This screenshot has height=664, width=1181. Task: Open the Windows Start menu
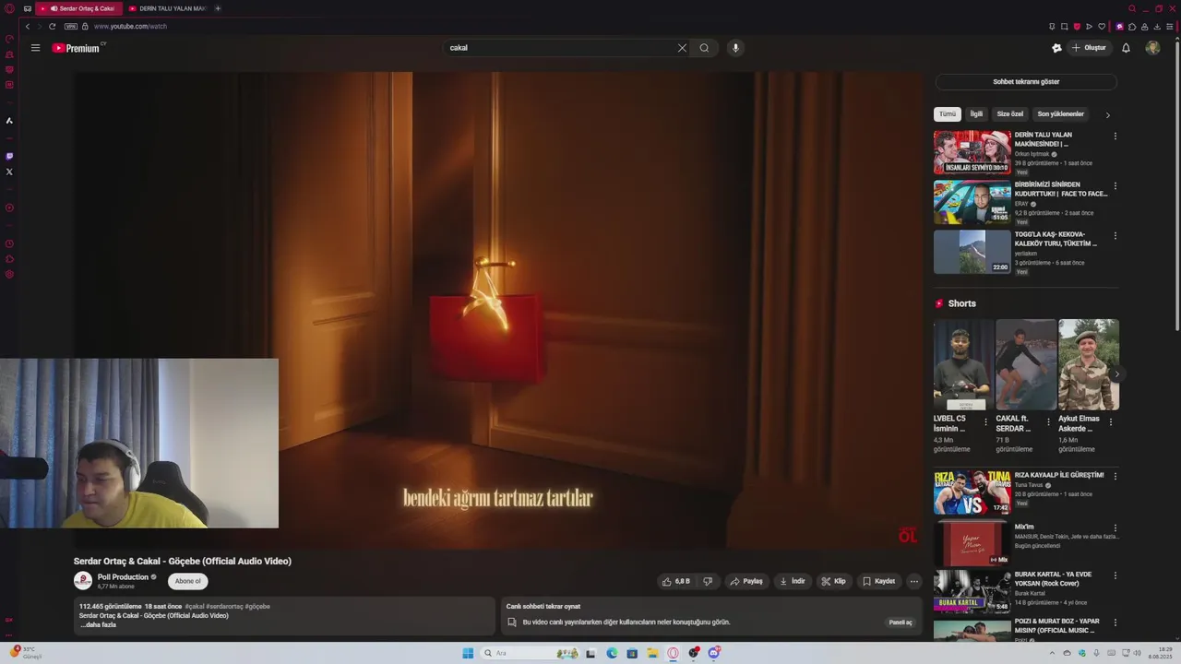pos(468,653)
